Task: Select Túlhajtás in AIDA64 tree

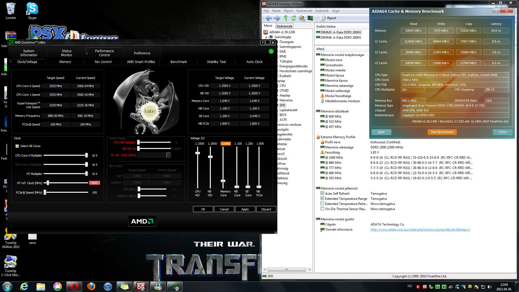Action: (x=286, y=61)
